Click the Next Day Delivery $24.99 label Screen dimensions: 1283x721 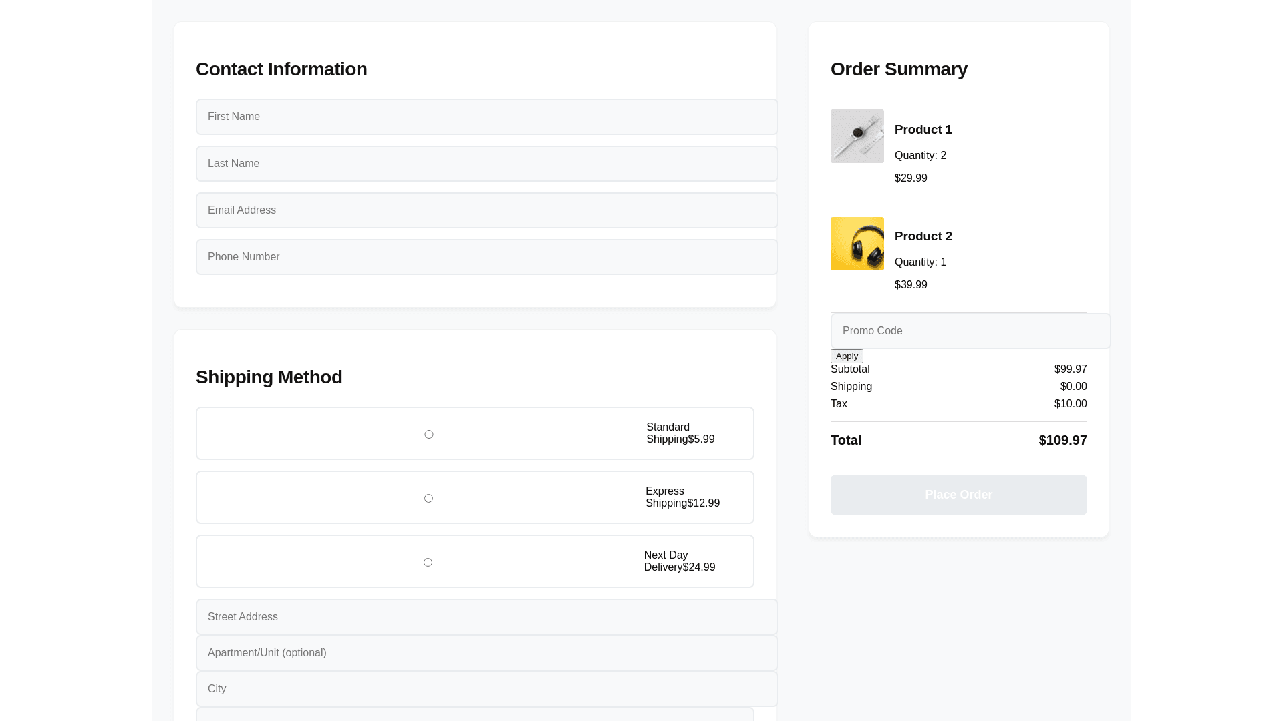click(x=679, y=561)
